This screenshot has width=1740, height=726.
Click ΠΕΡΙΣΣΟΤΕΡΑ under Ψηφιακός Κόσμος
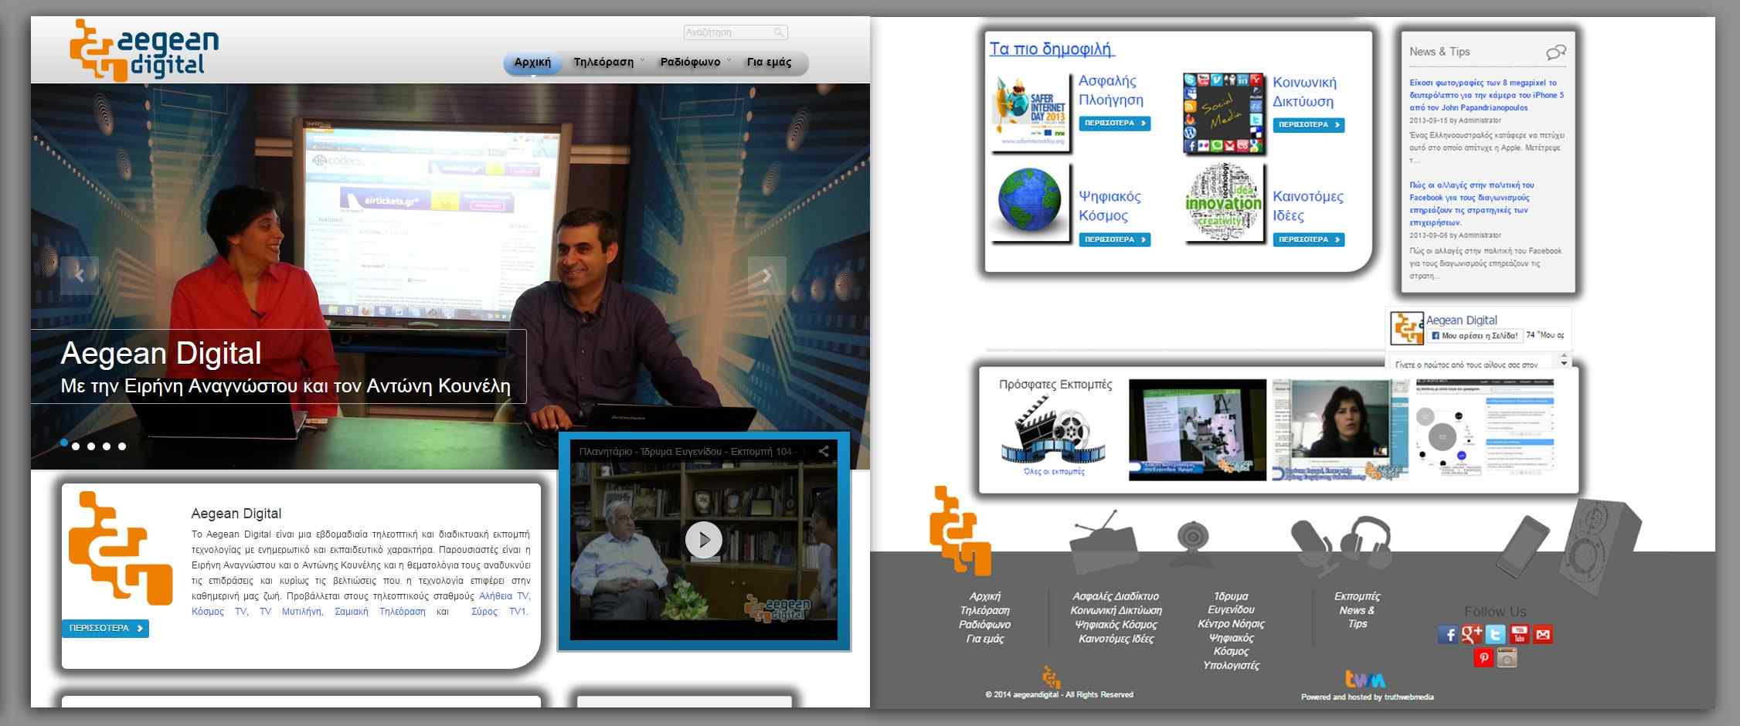click(1115, 240)
